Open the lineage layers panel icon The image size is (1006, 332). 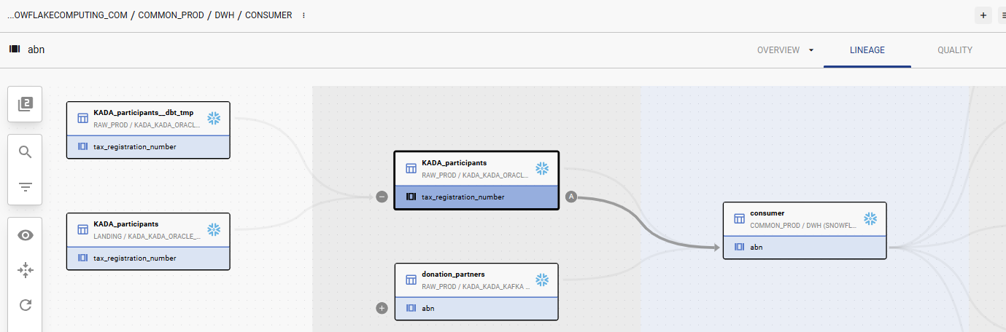point(25,104)
